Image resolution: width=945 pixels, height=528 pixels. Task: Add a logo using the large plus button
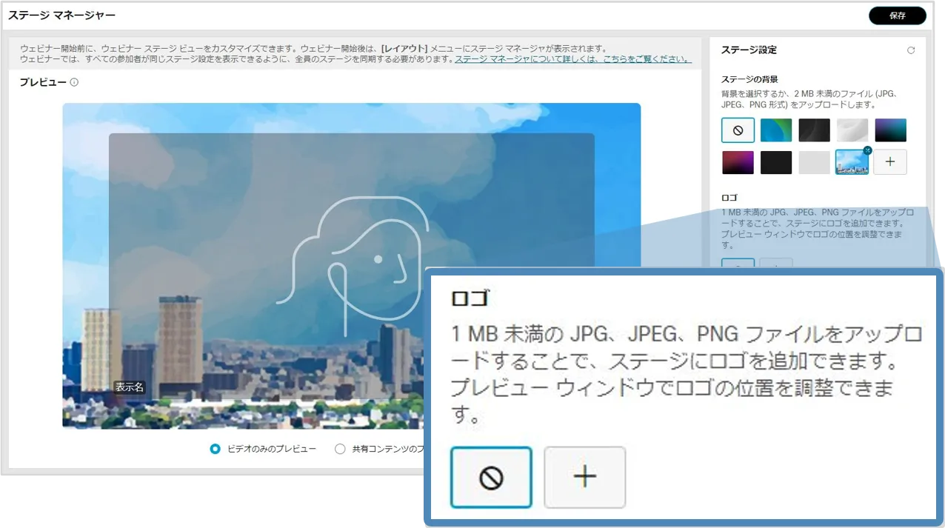[584, 478]
